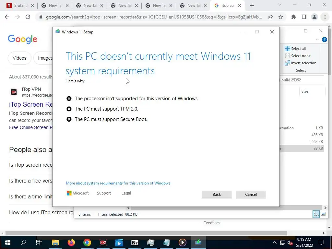Expand Is iTop screen recorder question
Viewport: 332px width, 249px height.
click(31, 165)
